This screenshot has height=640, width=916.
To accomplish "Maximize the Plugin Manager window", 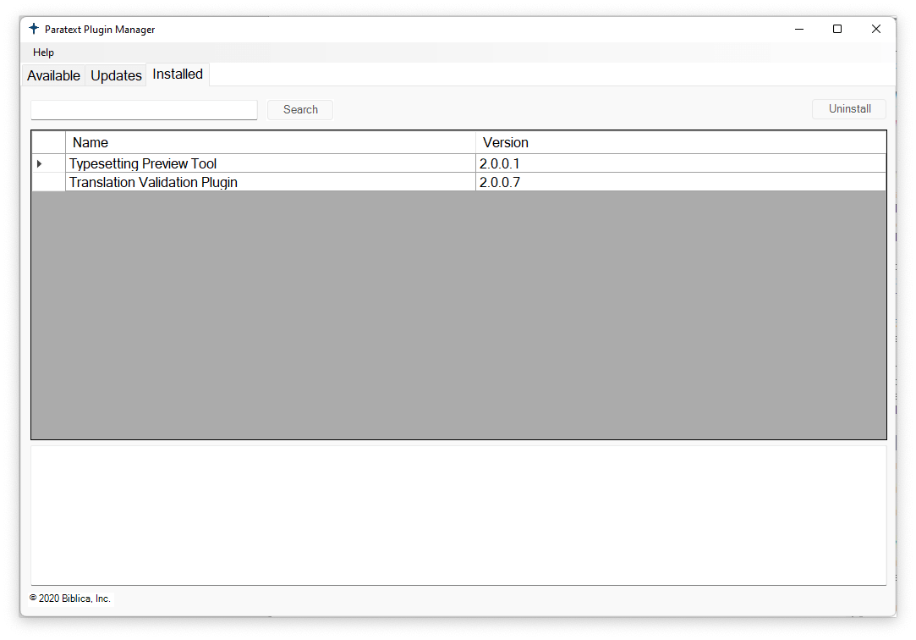I will 837,29.
